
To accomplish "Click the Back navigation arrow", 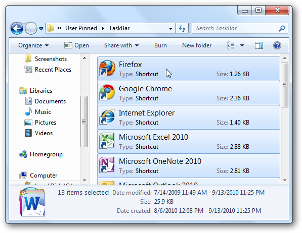I will 17,29.
